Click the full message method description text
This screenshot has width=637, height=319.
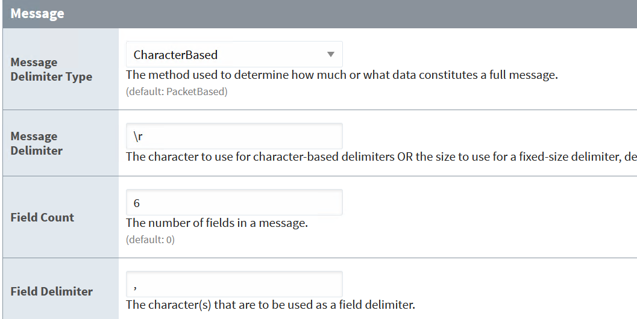(342, 76)
